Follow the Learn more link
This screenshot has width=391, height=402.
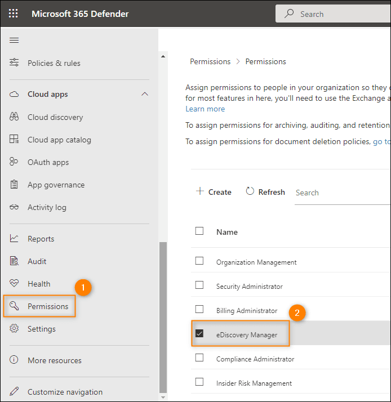[205, 109]
